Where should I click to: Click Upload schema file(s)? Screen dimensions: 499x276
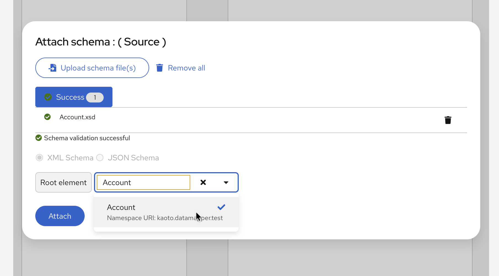[92, 68]
